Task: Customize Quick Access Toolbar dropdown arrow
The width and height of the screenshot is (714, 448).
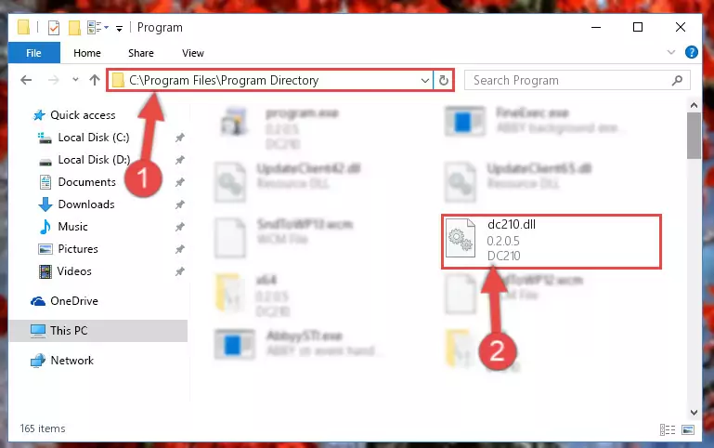Action: (x=119, y=28)
